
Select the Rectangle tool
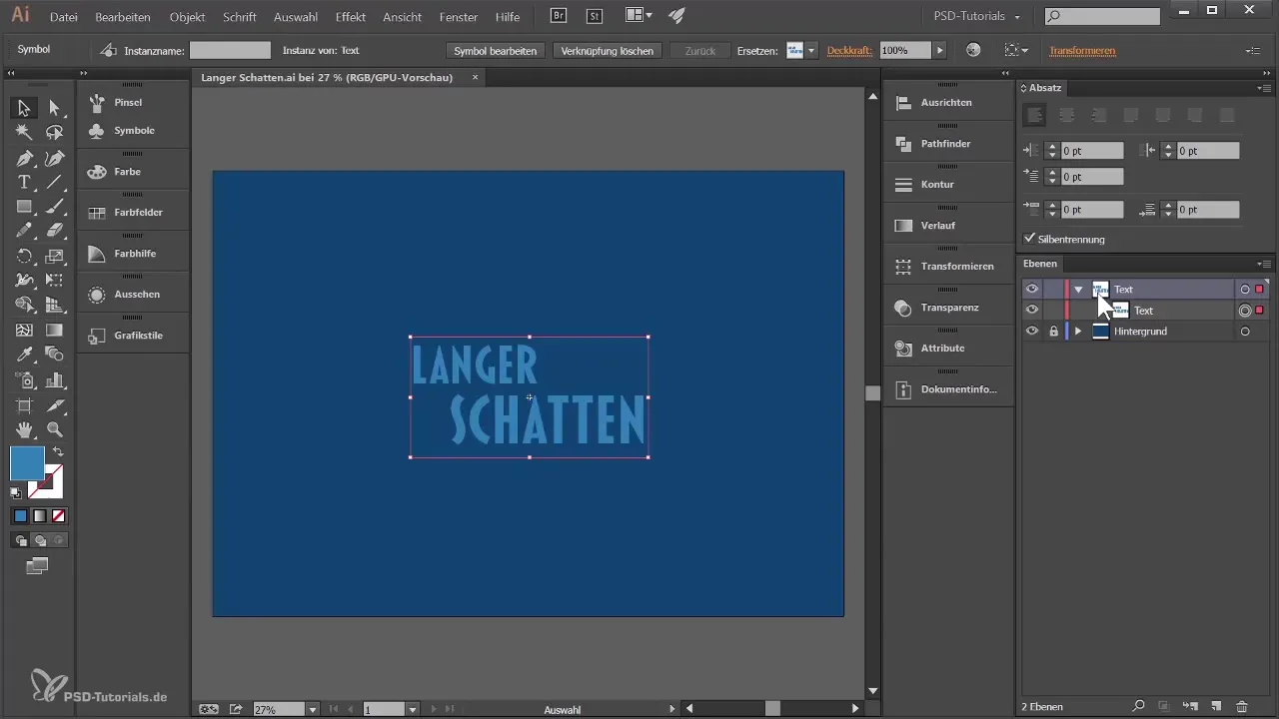(x=24, y=207)
